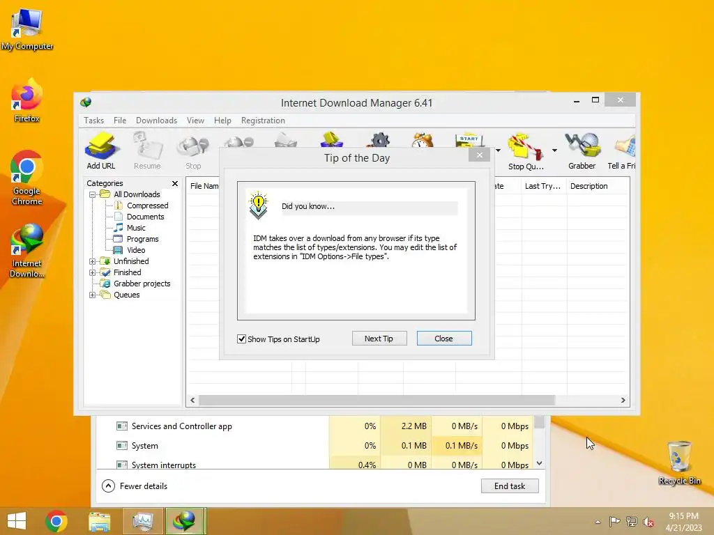
Task: Open the Tasks menu
Action: click(94, 120)
